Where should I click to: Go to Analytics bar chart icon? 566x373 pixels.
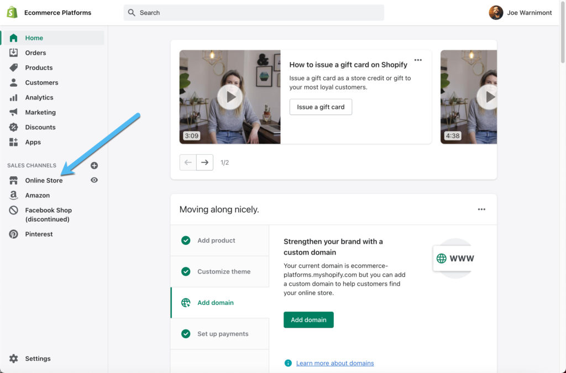pos(14,98)
